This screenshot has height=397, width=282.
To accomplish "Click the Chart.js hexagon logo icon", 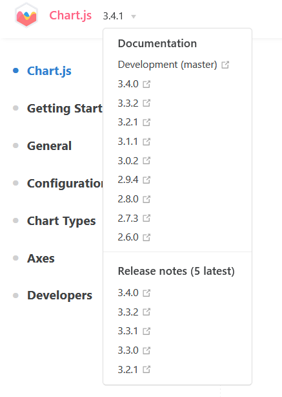I will coord(26,15).
